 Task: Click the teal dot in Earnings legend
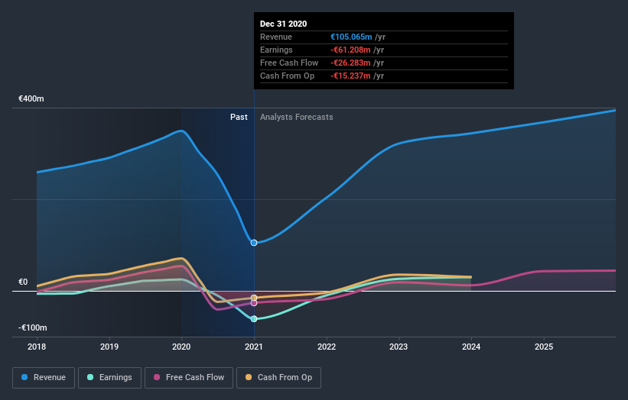[90, 377]
